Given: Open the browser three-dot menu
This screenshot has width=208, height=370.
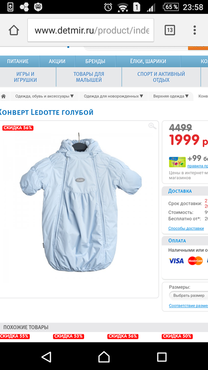Looking at the screenshot, I should pos(195,30).
